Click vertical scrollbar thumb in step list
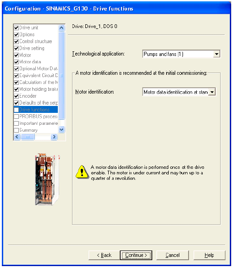233x267 pixels. click(x=61, y=75)
